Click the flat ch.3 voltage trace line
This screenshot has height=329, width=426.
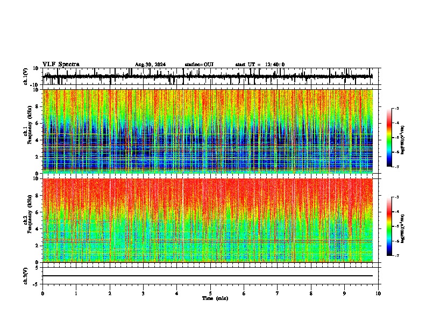tap(208, 276)
